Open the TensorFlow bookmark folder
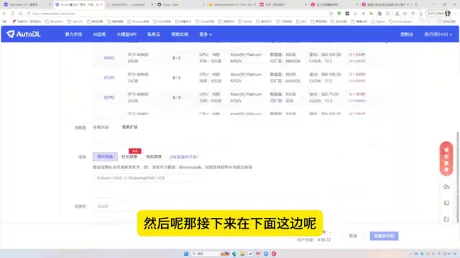Image resolution: width=460 pixels, height=258 pixels. [x=55, y=21]
